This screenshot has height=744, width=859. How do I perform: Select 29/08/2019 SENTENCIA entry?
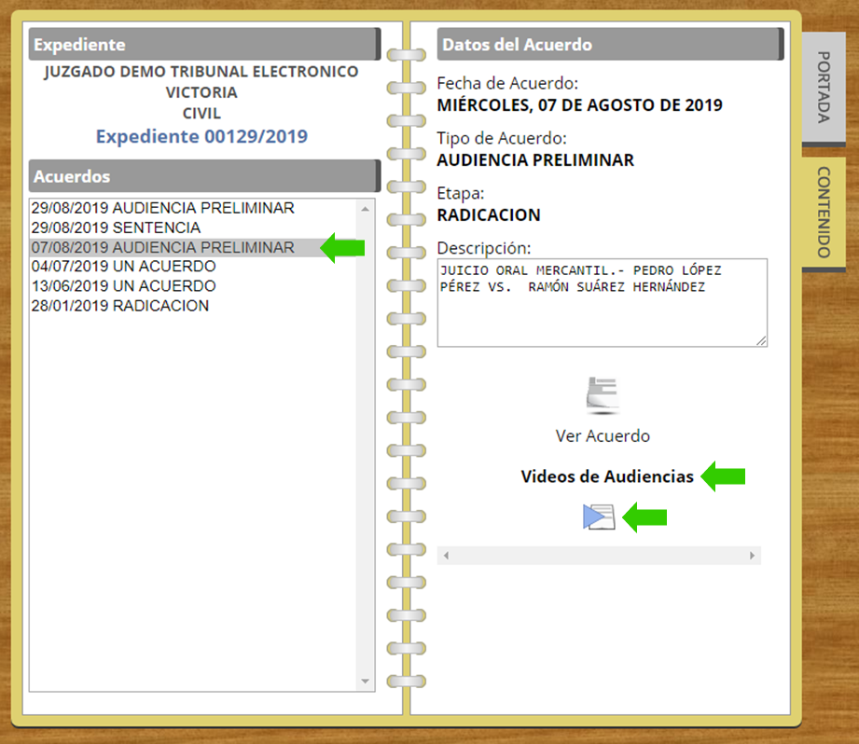pos(193,227)
